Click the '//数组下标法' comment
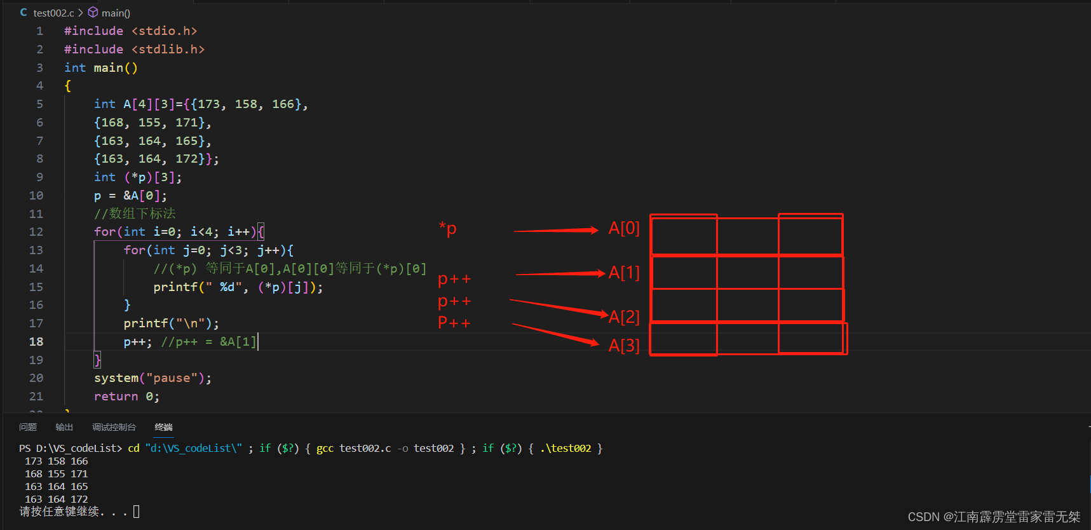 pyautogui.click(x=135, y=214)
